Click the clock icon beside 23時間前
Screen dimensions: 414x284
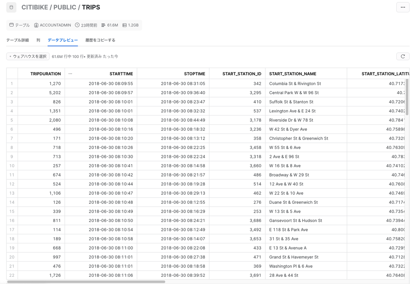[x=77, y=25]
